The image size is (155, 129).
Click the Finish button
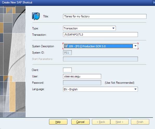click(140, 122)
